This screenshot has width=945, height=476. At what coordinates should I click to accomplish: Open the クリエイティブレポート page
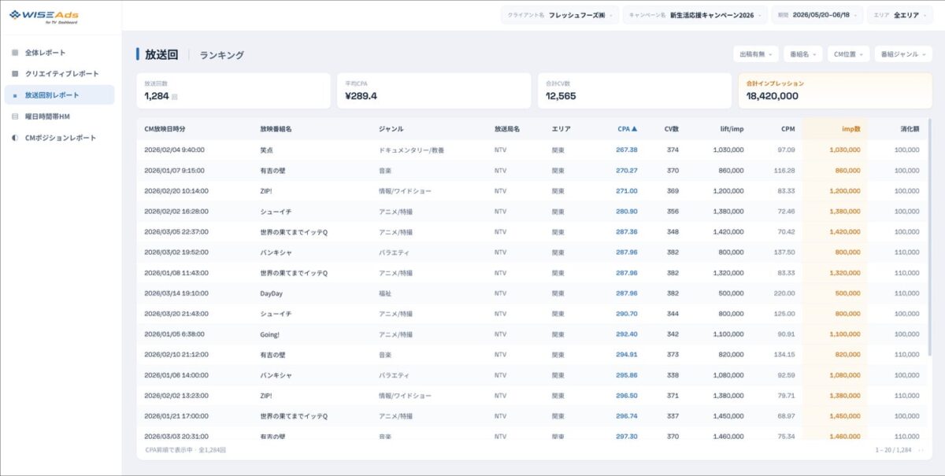click(x=59, y=73)
